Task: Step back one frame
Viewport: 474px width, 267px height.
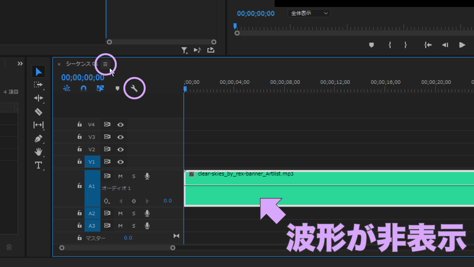Action: 445,45
